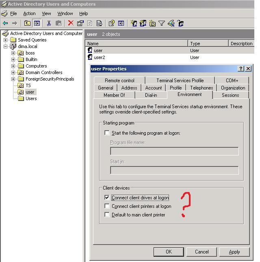
Task: Switch to the Organization tab
Action: coord(233,88)
